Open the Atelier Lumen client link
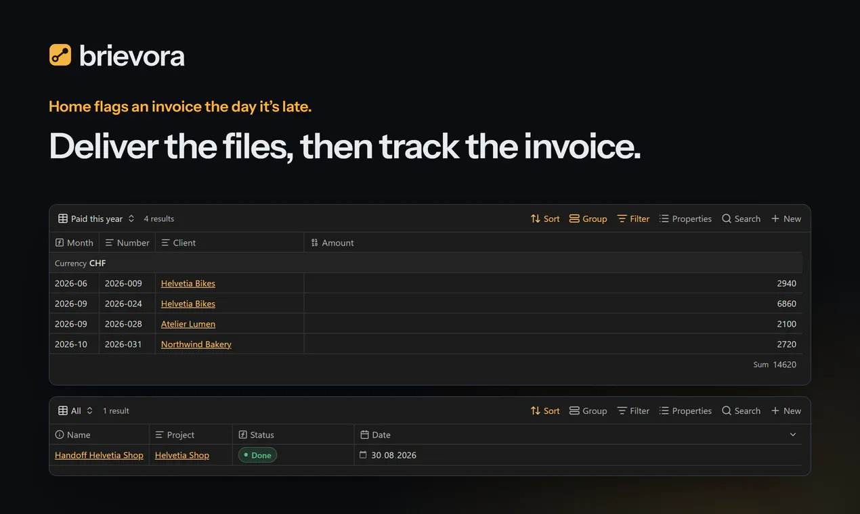This screenshot has width=860, height=514. tap(188, 324)
